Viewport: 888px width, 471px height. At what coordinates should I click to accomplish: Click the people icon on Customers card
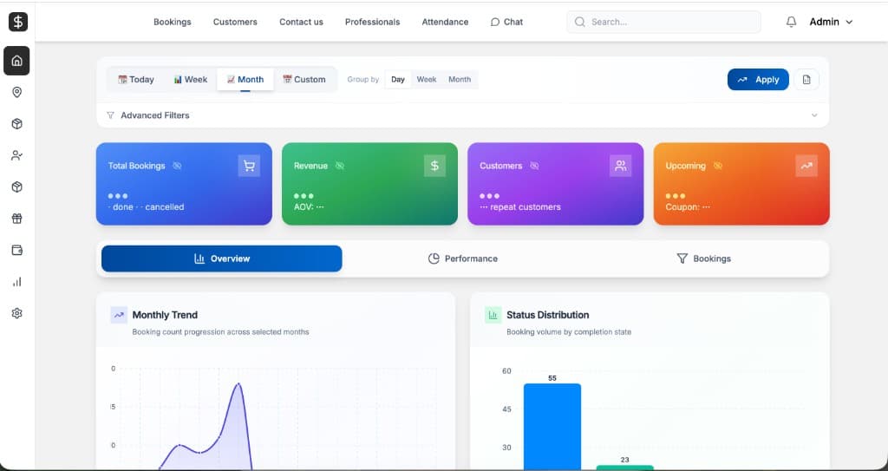tap(621, 166)
